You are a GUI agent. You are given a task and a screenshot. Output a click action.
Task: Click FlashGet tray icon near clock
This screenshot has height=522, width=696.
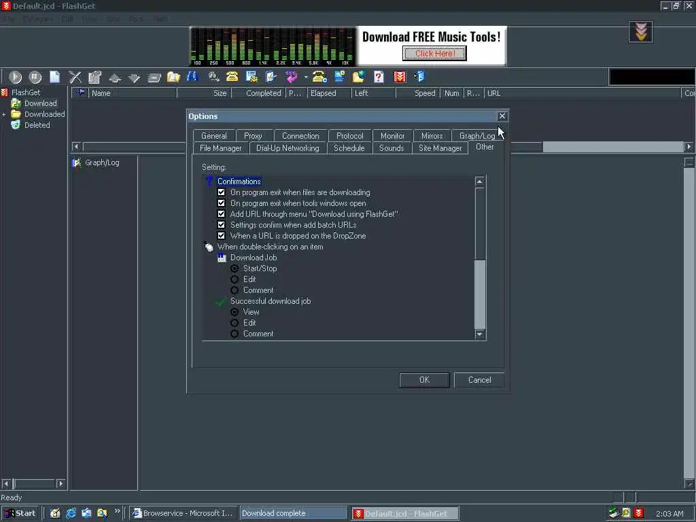click(639, 513)
